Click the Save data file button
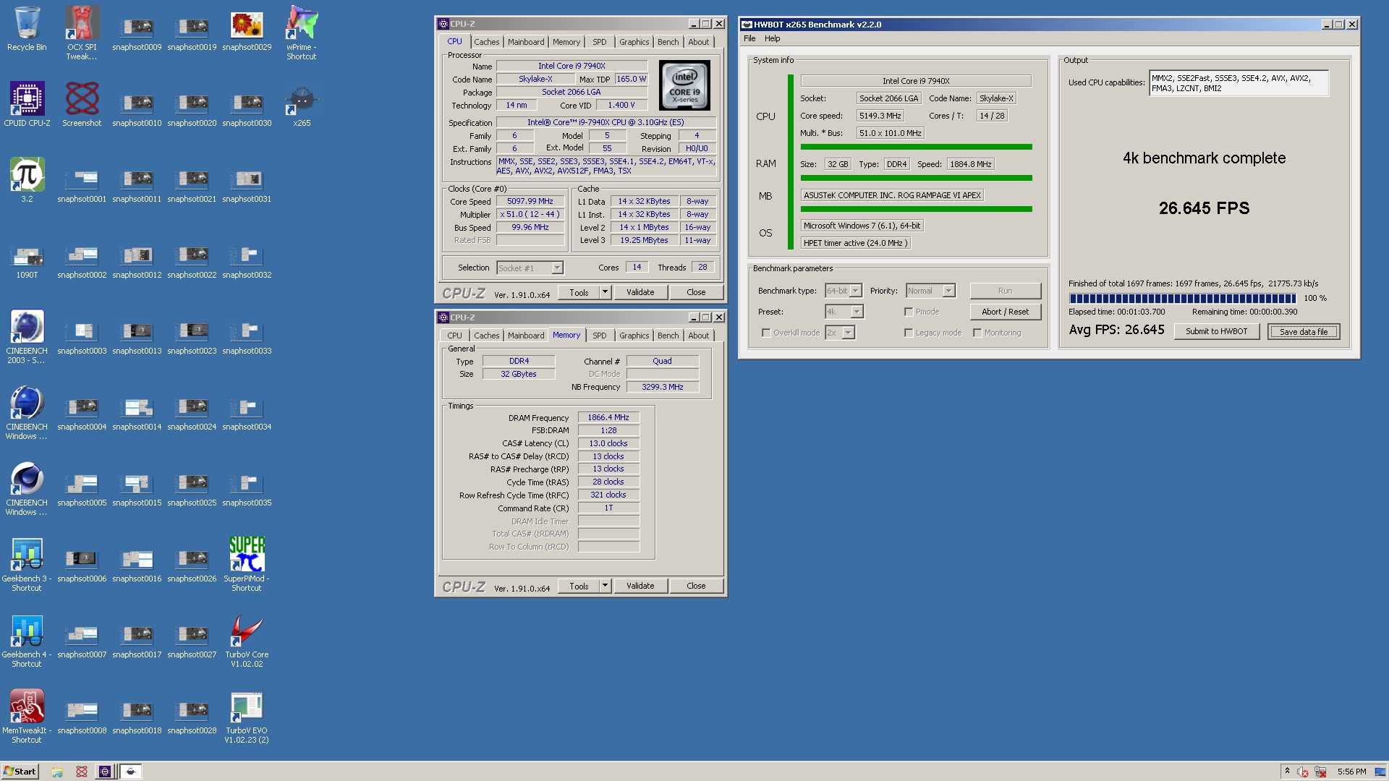The height and width of the screenshot is (781, 1389). click(x=1304, y=331)
